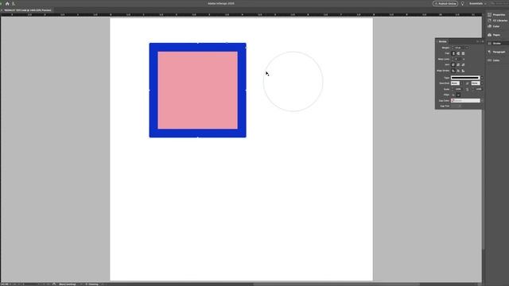Open the CC Libraries panel
The image size is (509, 286).
pos(497,21)
